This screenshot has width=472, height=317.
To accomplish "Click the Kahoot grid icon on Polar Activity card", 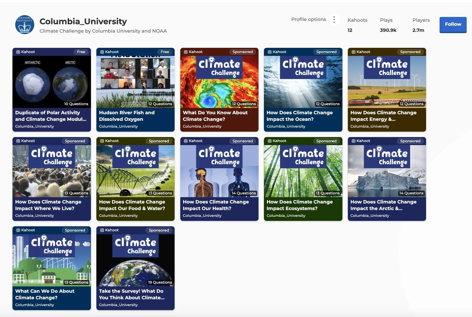I will [18, 52].
